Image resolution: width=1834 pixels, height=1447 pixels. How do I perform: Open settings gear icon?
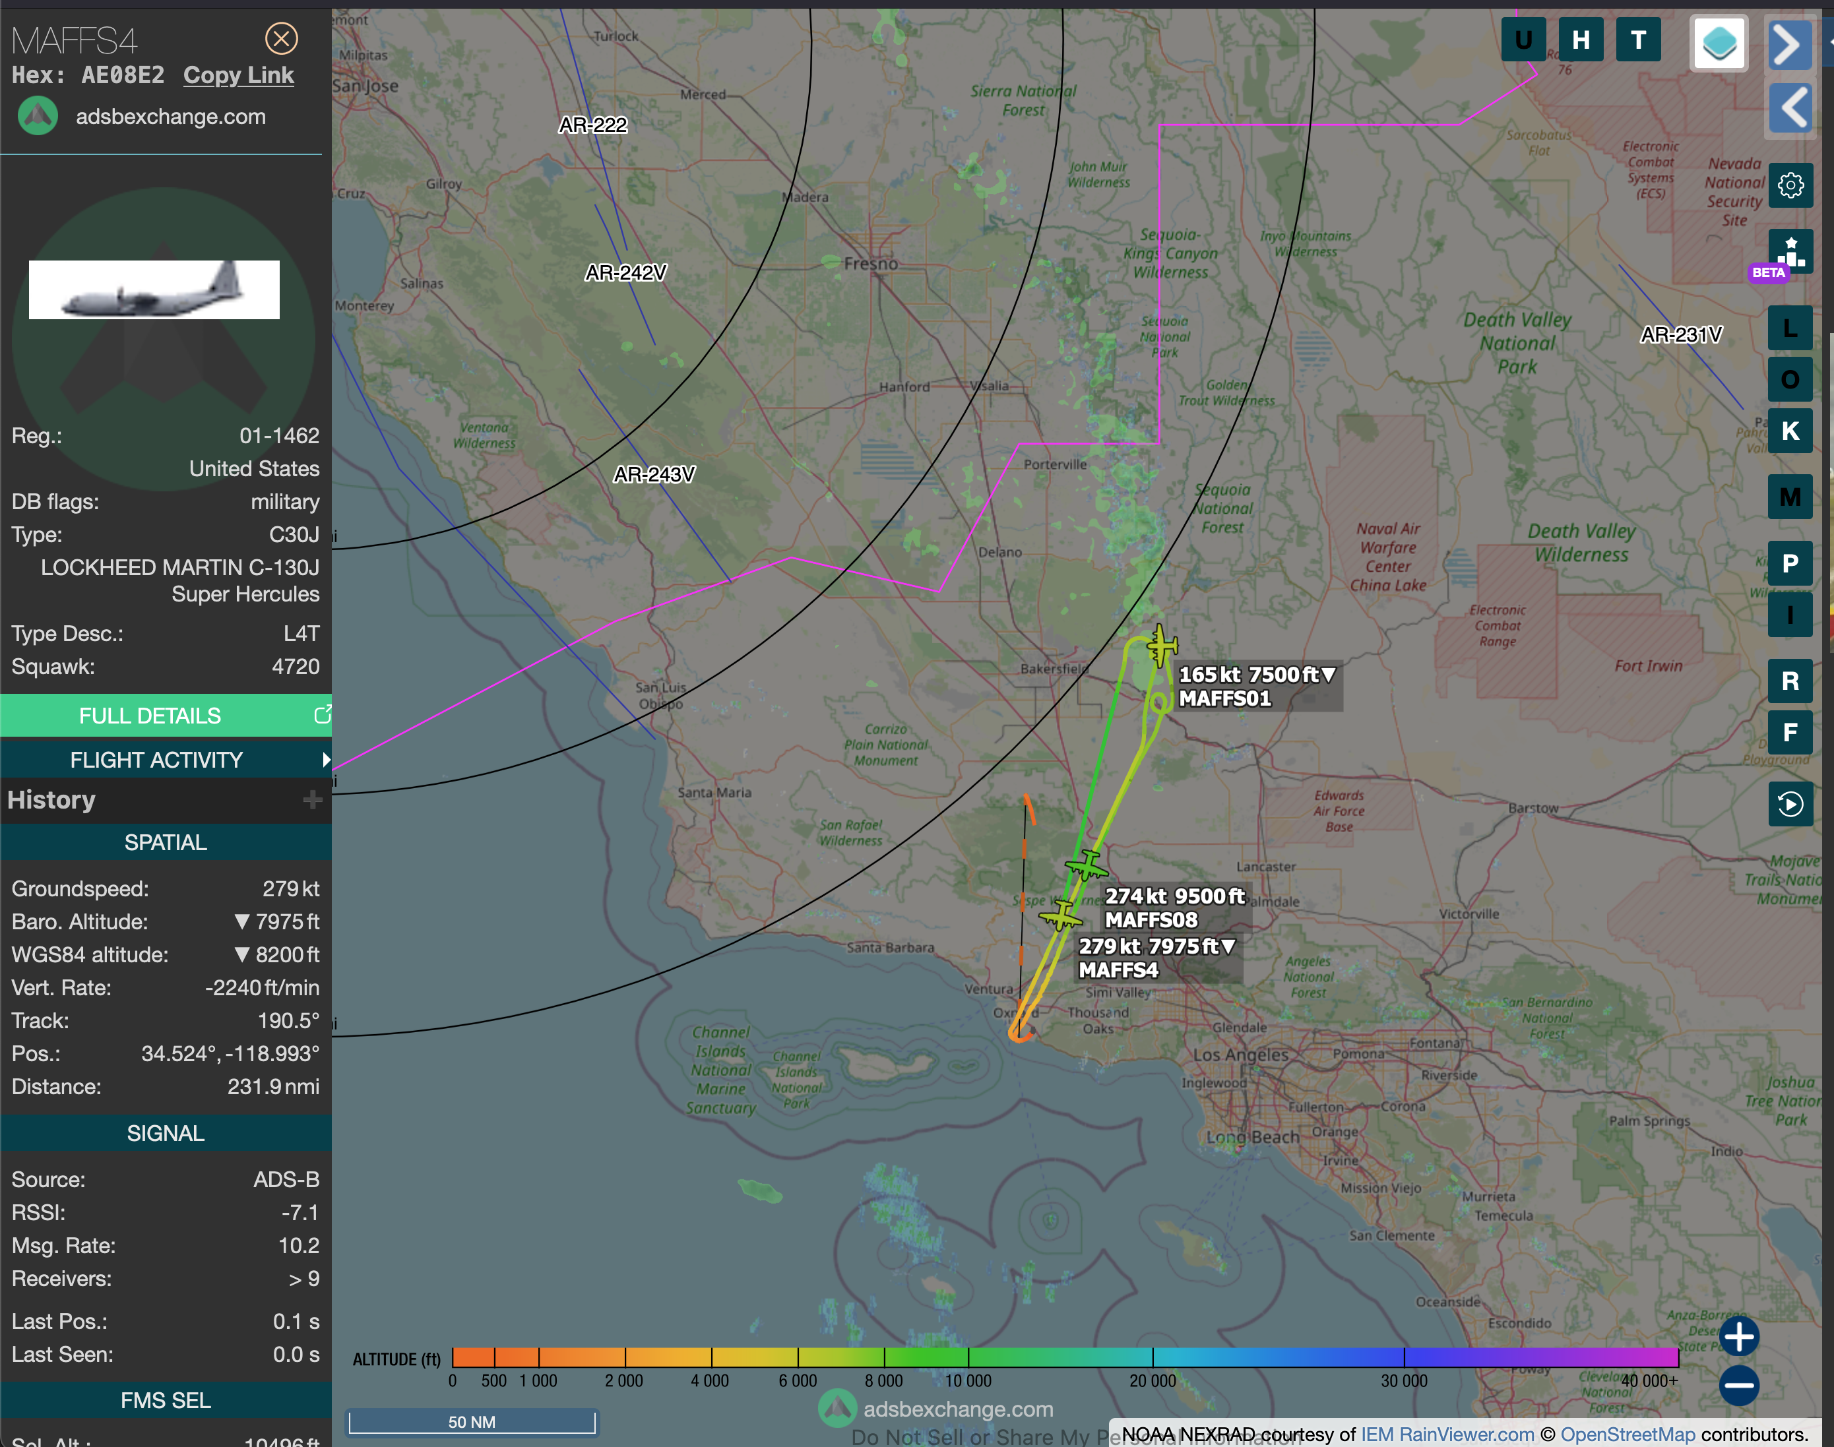[x=1790, y=185]
